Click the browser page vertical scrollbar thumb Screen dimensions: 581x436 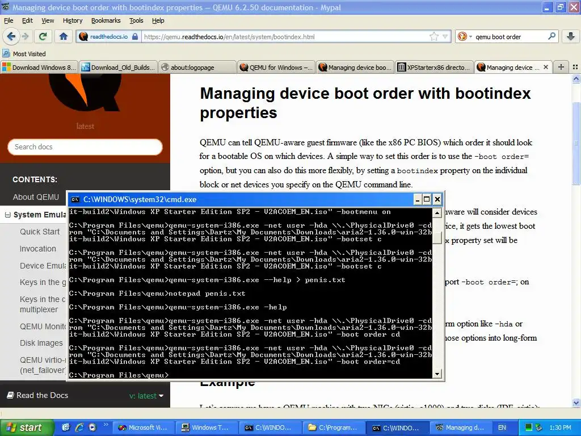point(576,142)
